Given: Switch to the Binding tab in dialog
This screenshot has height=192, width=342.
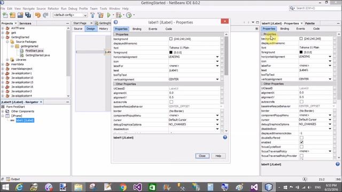Looking at the screenshot, I should 137,29.
